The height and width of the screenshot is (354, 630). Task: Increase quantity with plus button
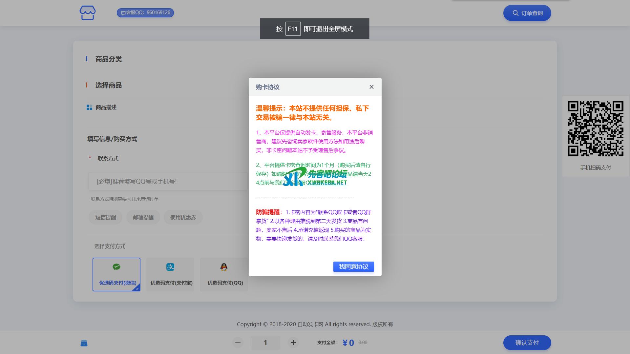(293, 343)
